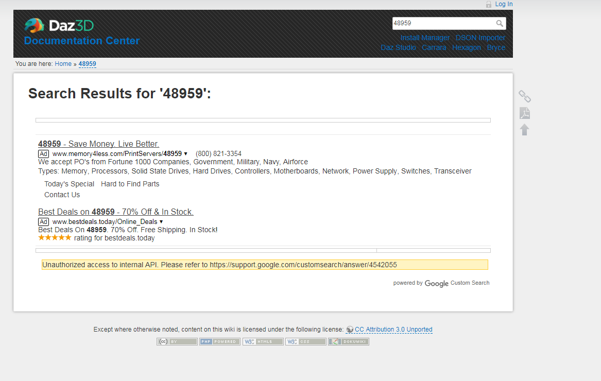Image resolution: width=601 pixels, height=381 pixels.
Task: Click the W3C CSS badge
Action: pyautogui.click(x=306, y=341)
